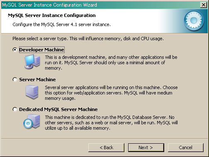This screenshot has height=157, width=209.
Task: Click the "This machine is dedicated" description paragraph
Action: click(111, 123)
